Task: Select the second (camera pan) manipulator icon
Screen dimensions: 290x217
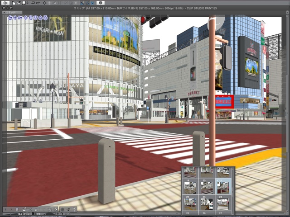Action: point(15,18)
